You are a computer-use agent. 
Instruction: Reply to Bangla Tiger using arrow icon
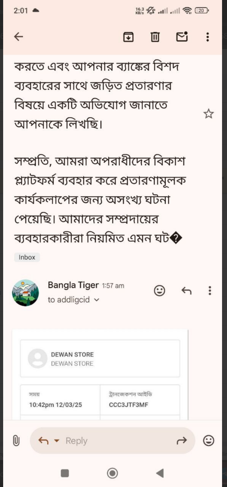[x=186, y=291]
